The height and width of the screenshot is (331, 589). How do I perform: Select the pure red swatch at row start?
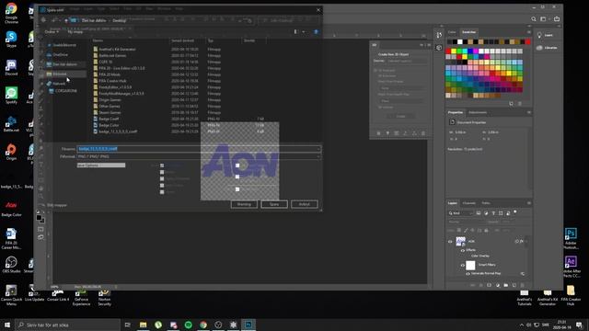click(448, 51)
